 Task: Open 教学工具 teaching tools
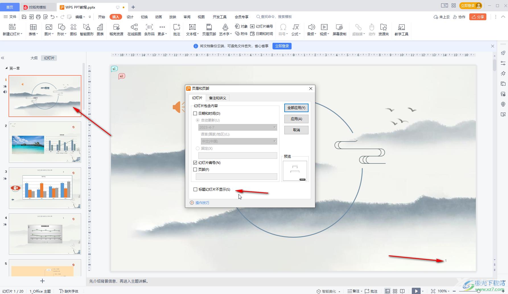coord(401,30)
